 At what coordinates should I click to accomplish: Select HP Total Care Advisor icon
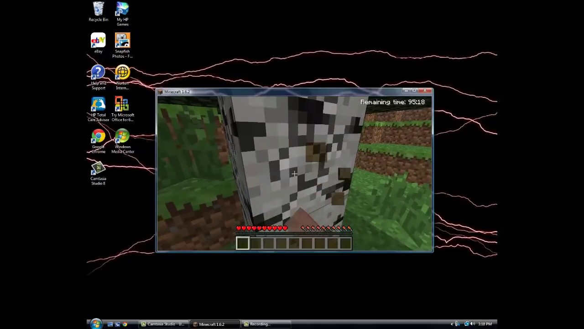[x=98, y=109]
